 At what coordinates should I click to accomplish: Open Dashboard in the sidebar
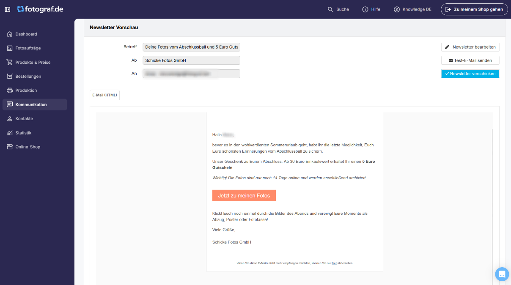[35, 34]
